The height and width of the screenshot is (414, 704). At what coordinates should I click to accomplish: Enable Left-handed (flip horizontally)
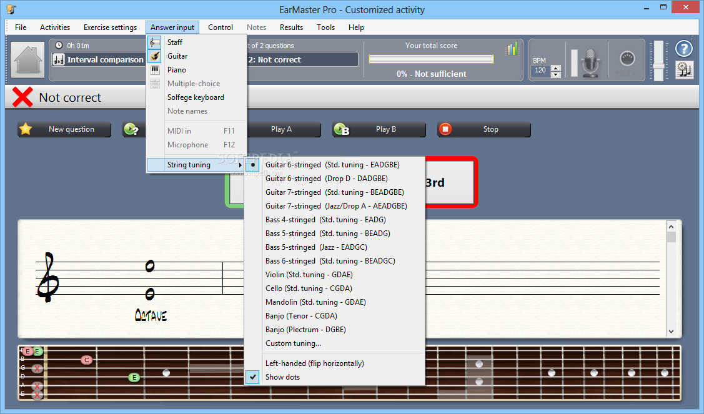click(x=334, y=363)
